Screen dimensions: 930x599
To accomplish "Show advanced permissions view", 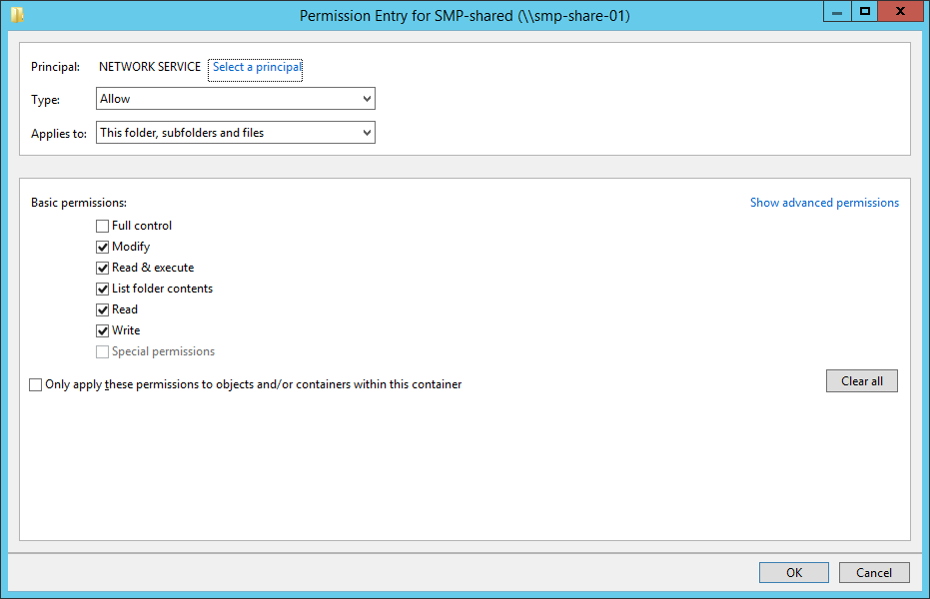I will click(x=824, y=203).
